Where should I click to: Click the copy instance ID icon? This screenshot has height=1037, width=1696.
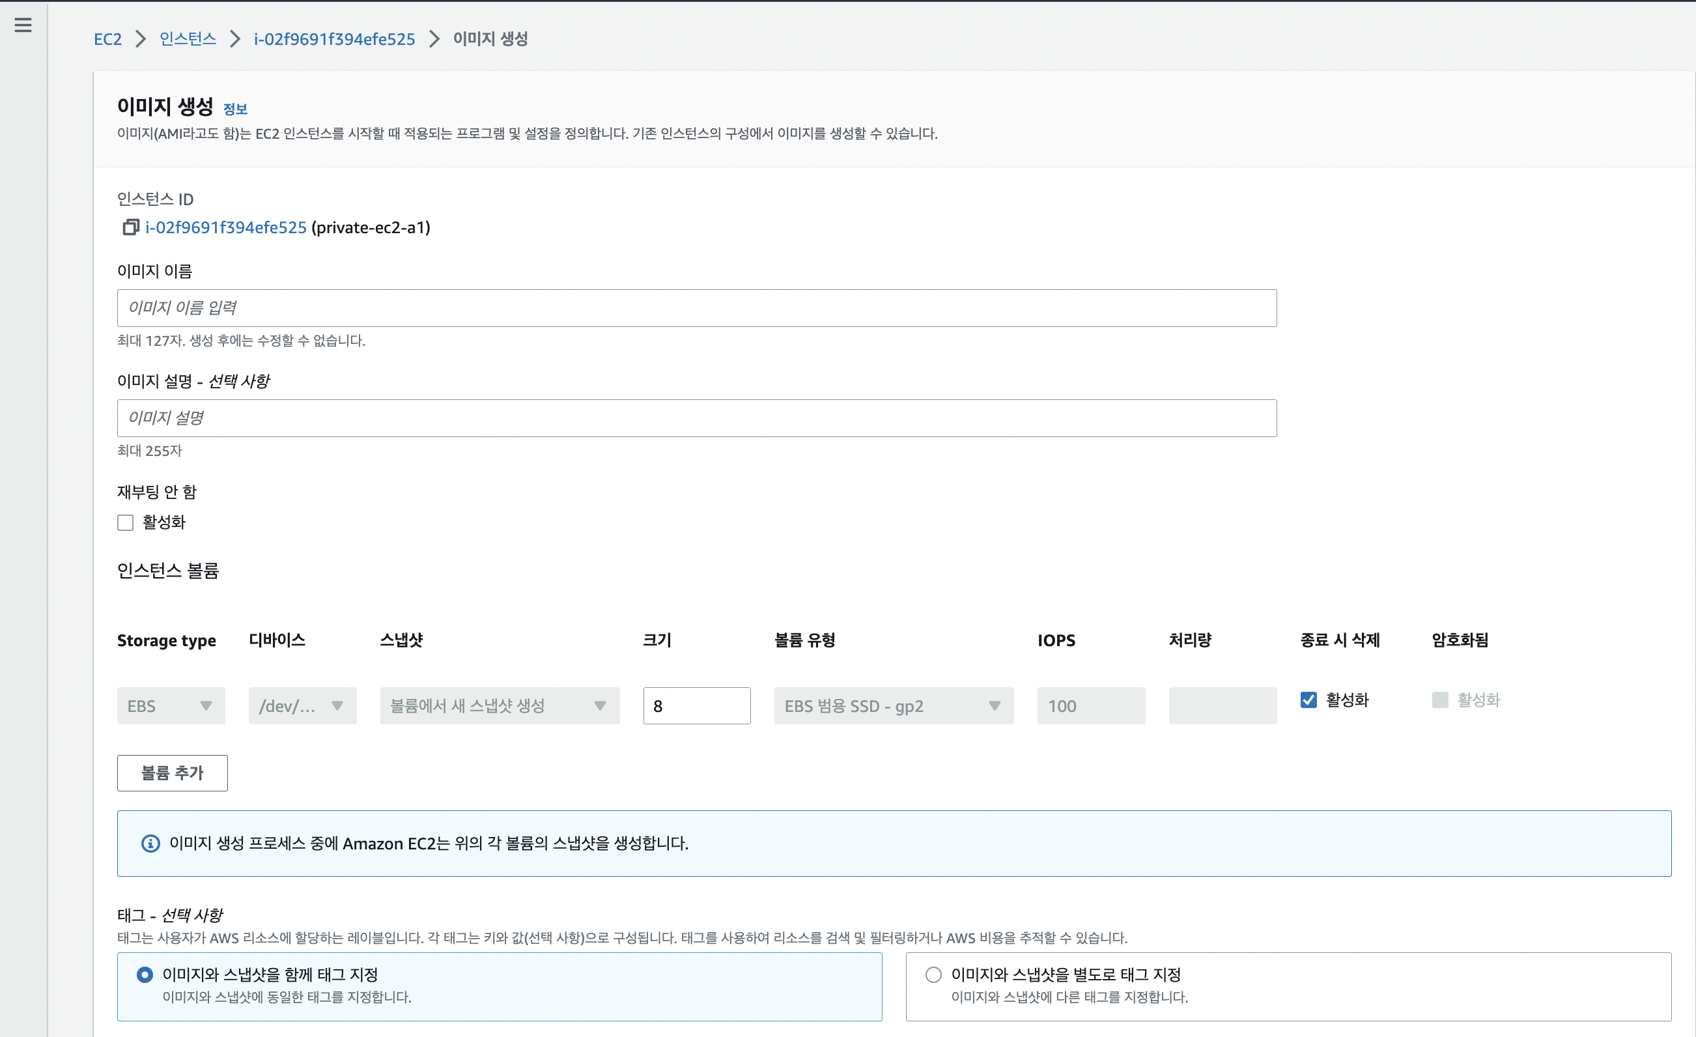pyautogui.click(x=130, y=227)
